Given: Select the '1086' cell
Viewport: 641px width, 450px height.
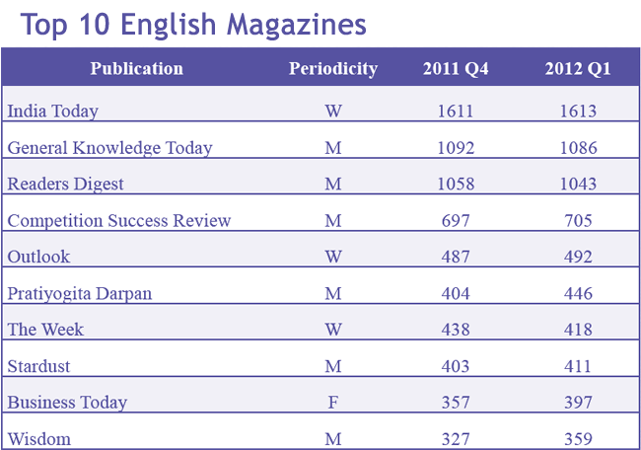Looking at the screenshot, I should 579,148.
